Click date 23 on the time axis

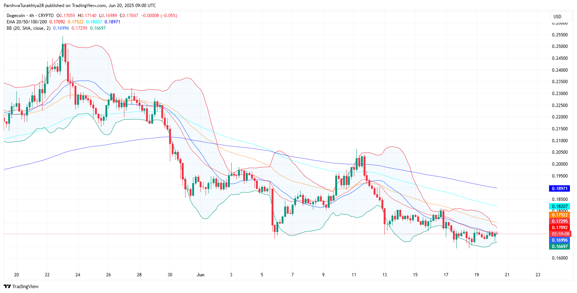538,275
